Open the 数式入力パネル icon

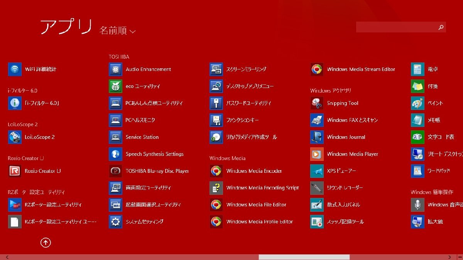click(317, 205)
